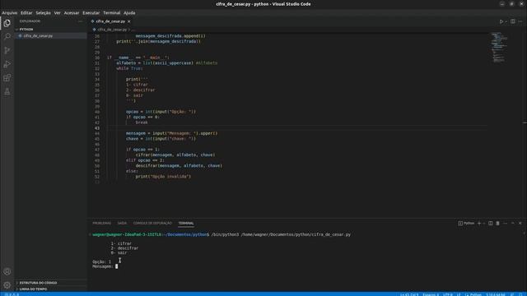Open the Explorer view in activity bar

tap(7, 23)
